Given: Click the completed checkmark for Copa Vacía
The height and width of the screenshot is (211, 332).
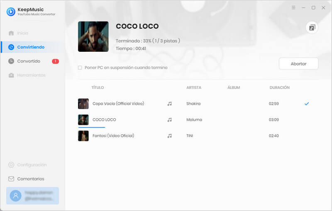Looking at the screenshot, I should (x=307, y=103).
